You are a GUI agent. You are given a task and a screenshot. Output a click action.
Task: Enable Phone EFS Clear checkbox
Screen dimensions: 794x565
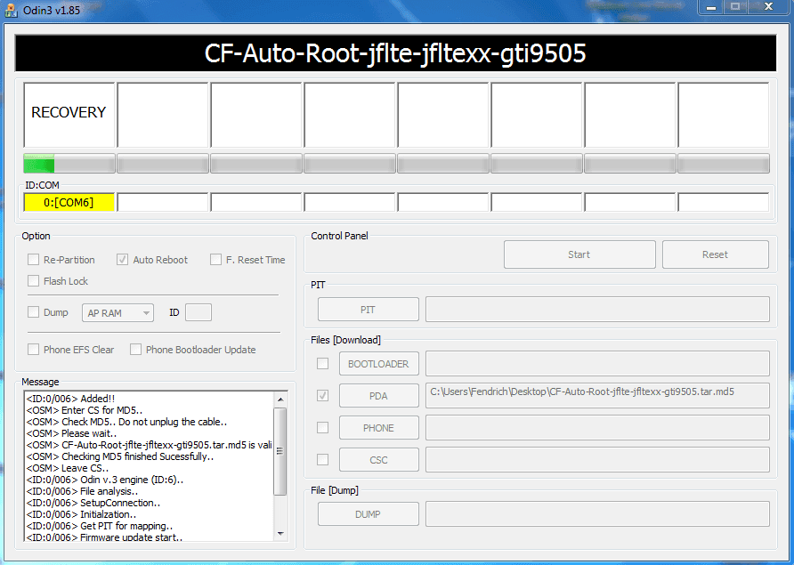click(34, 350)
